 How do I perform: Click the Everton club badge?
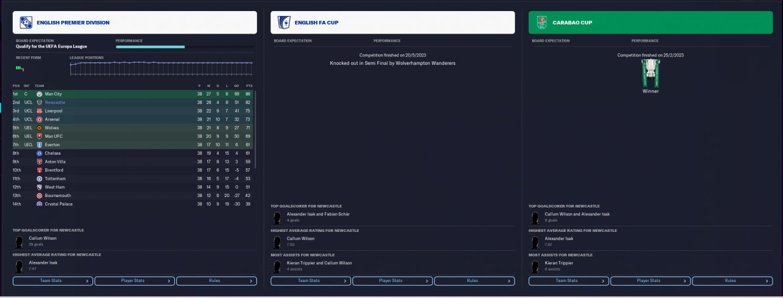pyautogui.click(x=39, y=145)
